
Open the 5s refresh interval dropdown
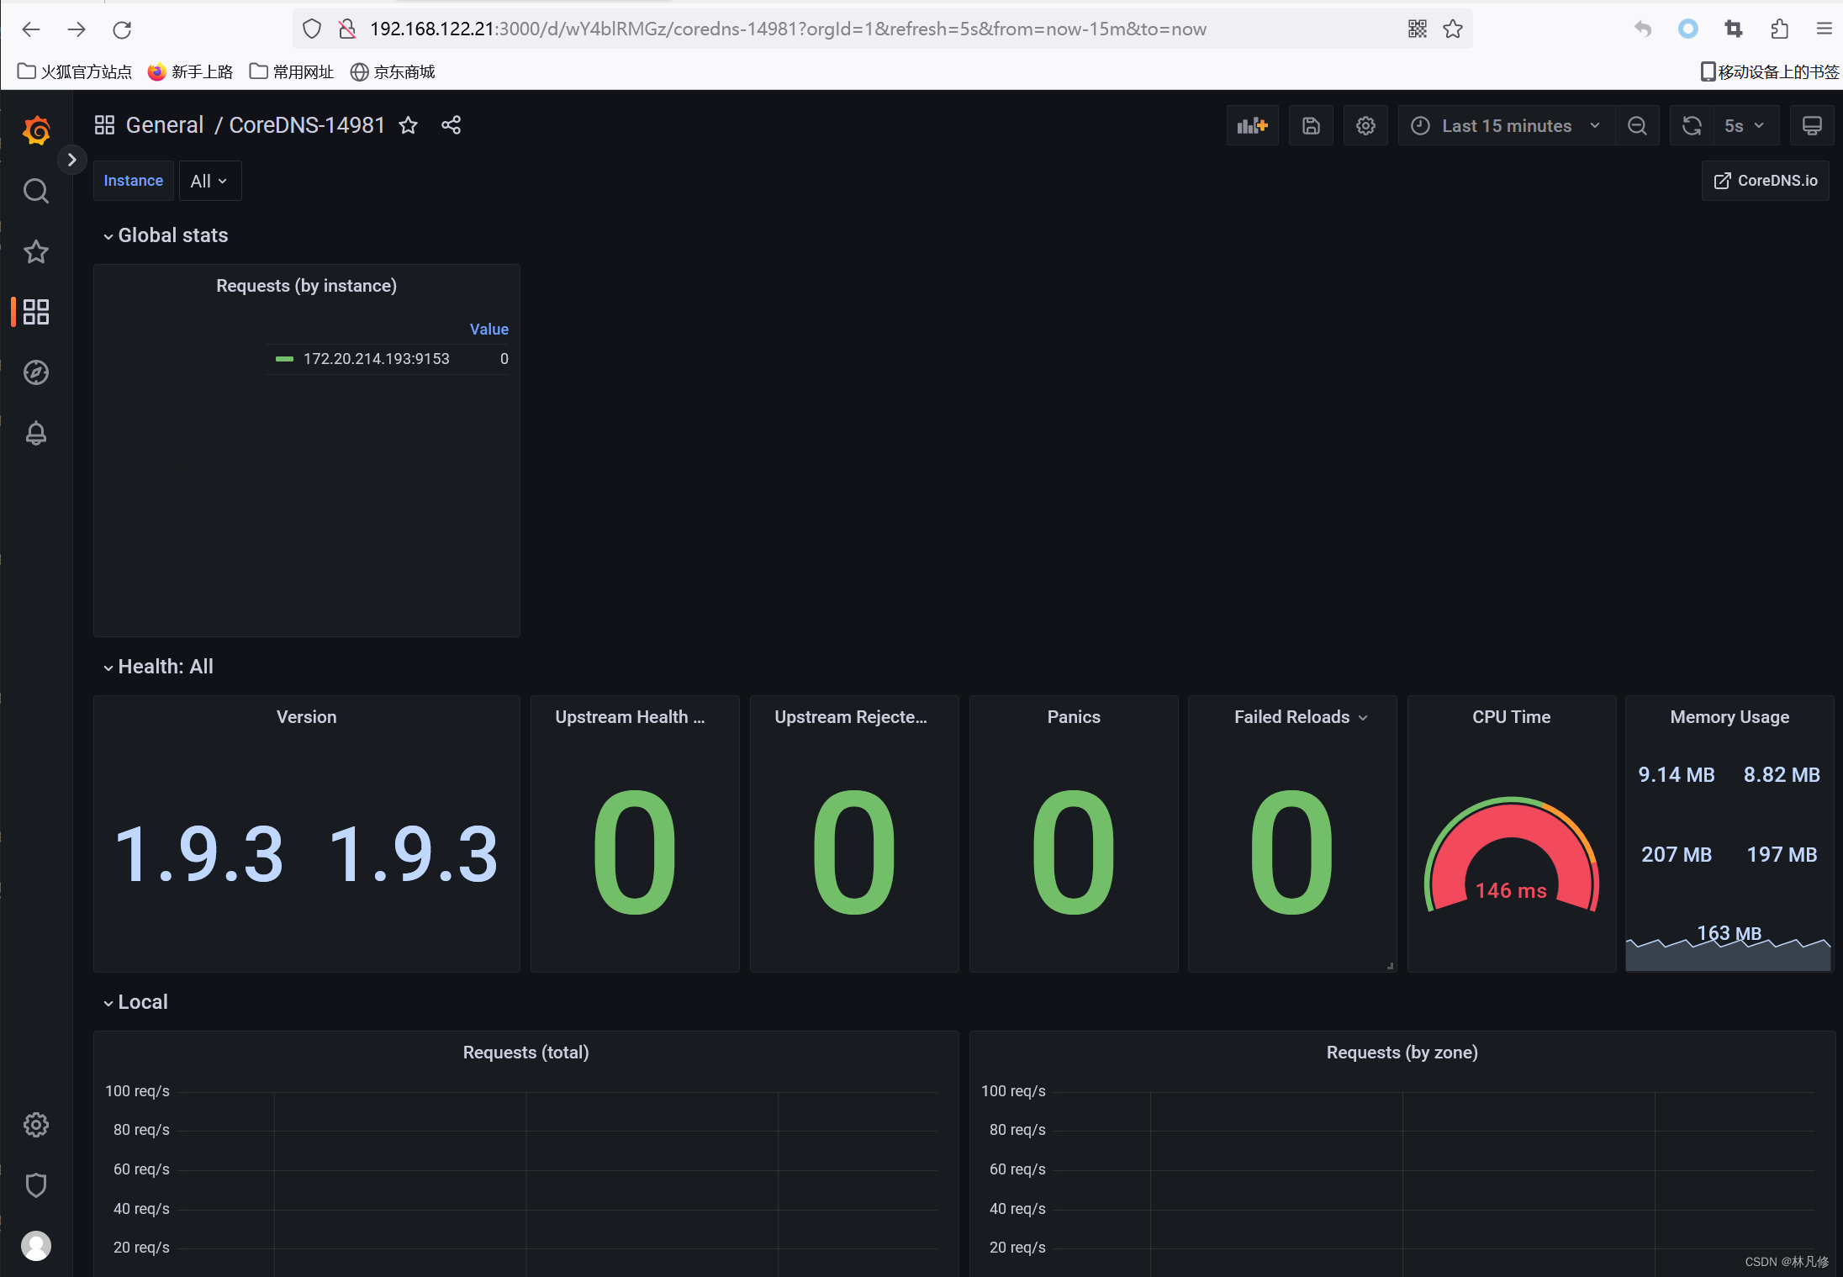[1745, 126]
